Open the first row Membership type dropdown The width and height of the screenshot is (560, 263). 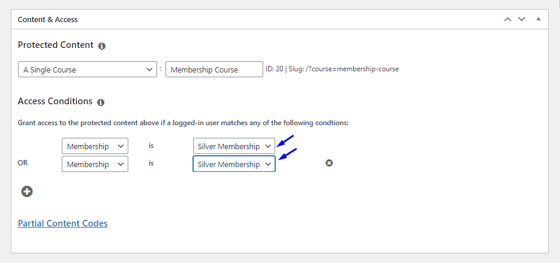tap(95, 146)
